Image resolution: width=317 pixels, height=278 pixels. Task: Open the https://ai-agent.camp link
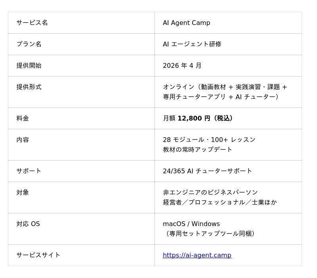[197, 255]
